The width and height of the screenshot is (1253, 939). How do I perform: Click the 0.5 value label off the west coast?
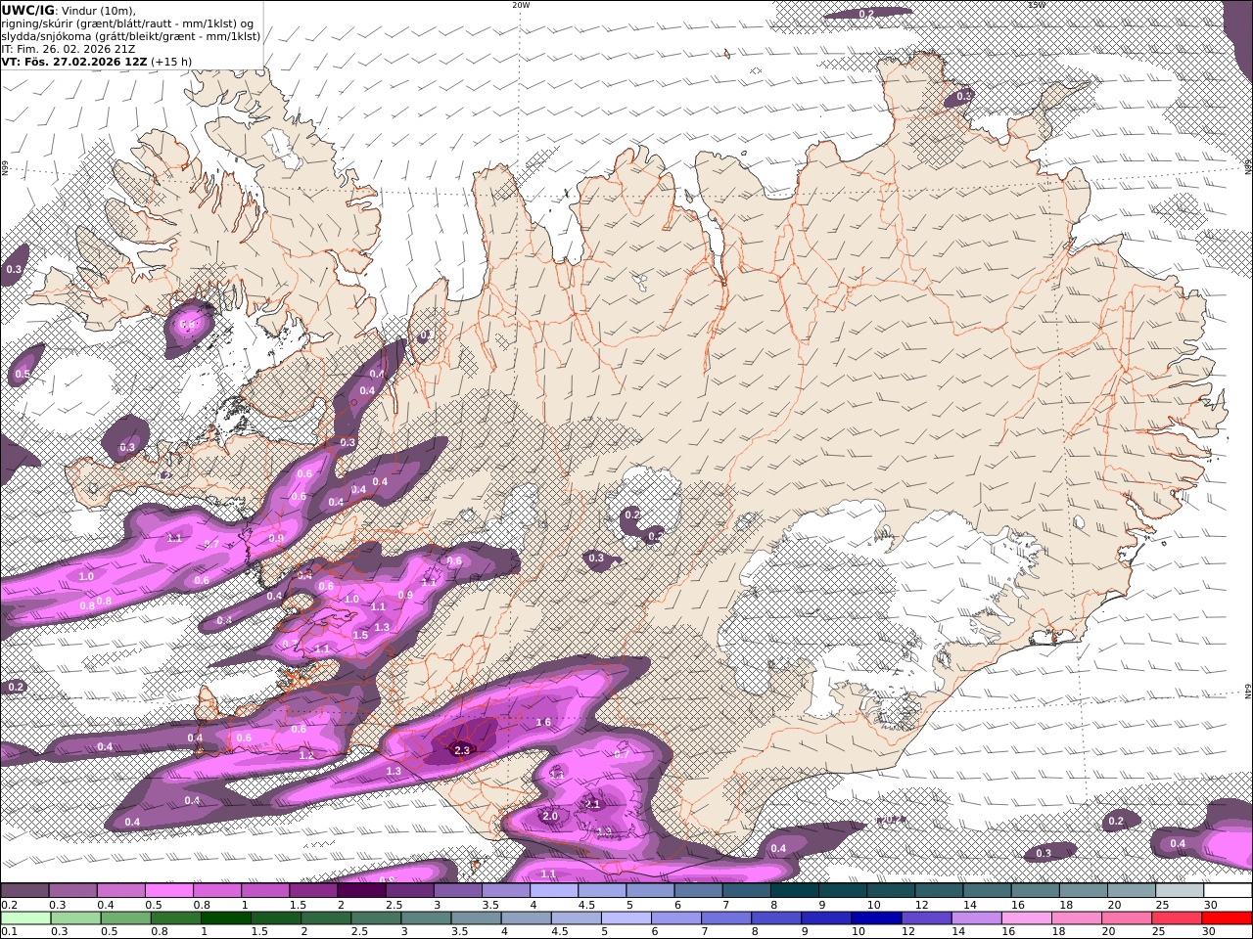pyautogui.click(x=23, y=375)
